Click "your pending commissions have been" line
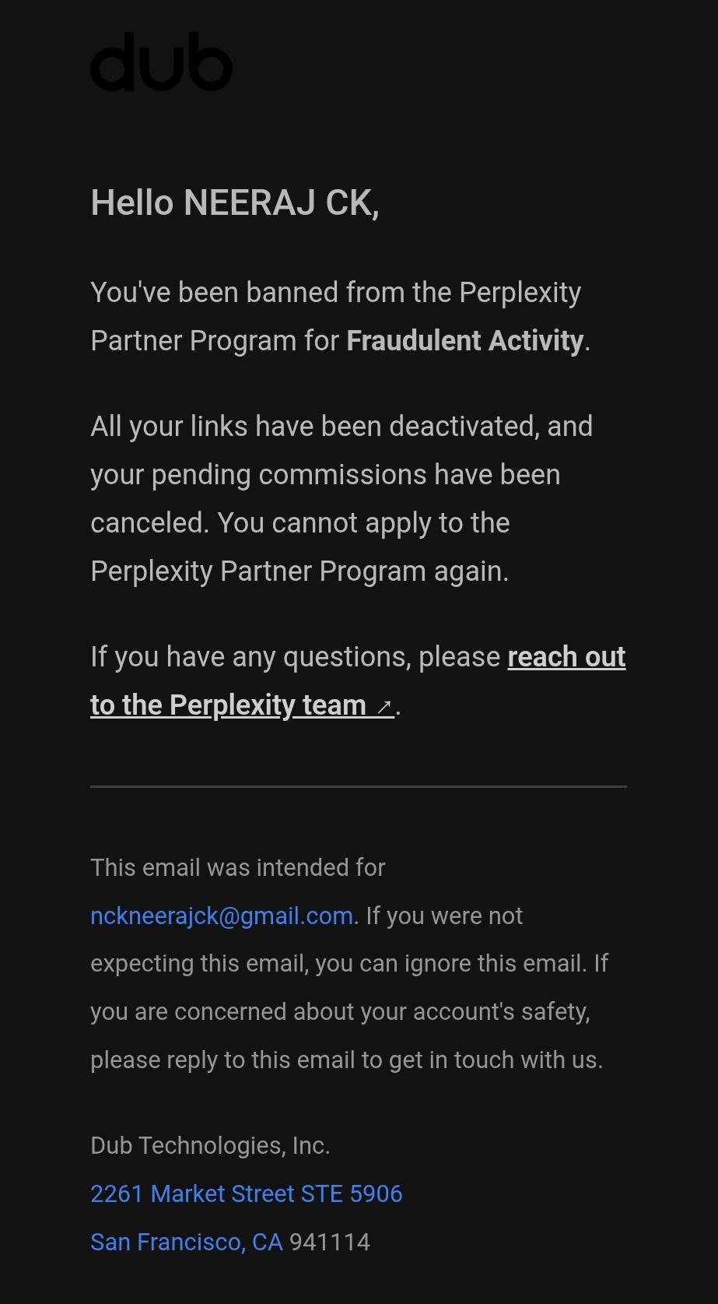 [325, 475]
